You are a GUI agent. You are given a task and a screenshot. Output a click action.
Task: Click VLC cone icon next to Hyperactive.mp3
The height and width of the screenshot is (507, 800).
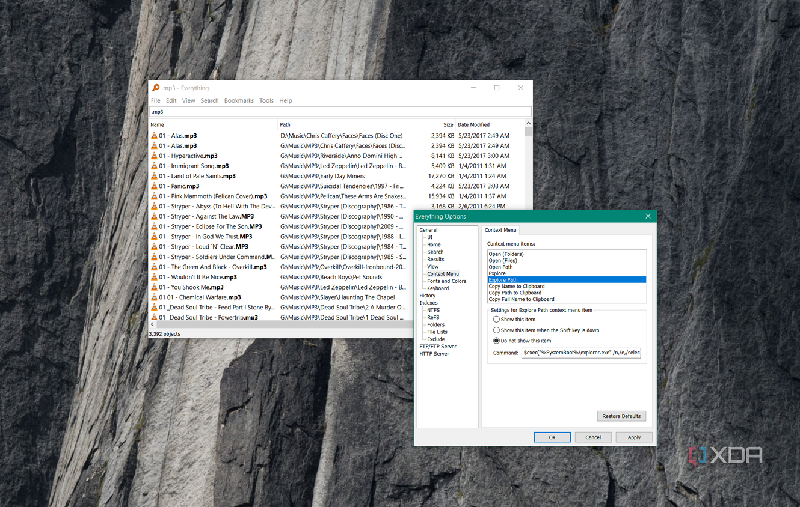pos(154,156)
